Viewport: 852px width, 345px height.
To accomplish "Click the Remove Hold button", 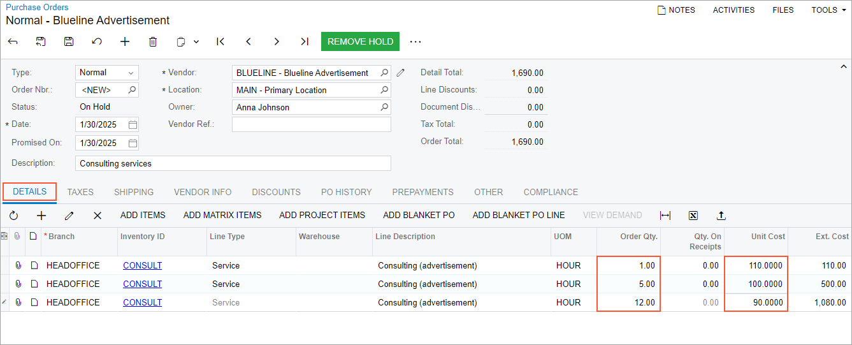I will tap(360, 41).
